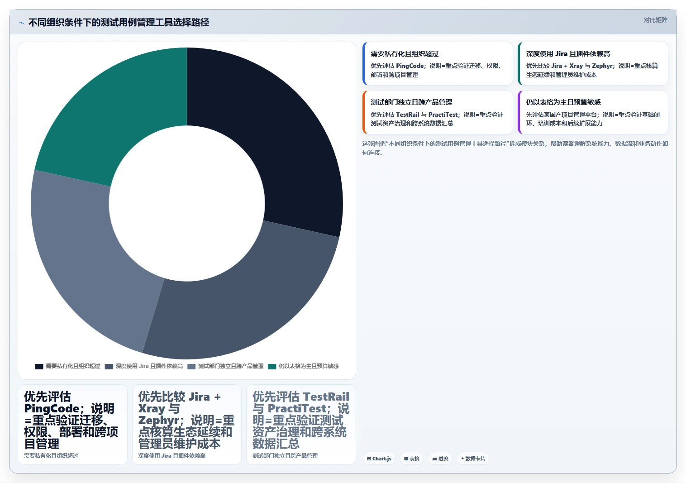The height and width of the screenshot is (483, 686).
Task: Click the bottom card 优先比较 Jira + Xray 与 Zephyr
Action: pos(187,425)
